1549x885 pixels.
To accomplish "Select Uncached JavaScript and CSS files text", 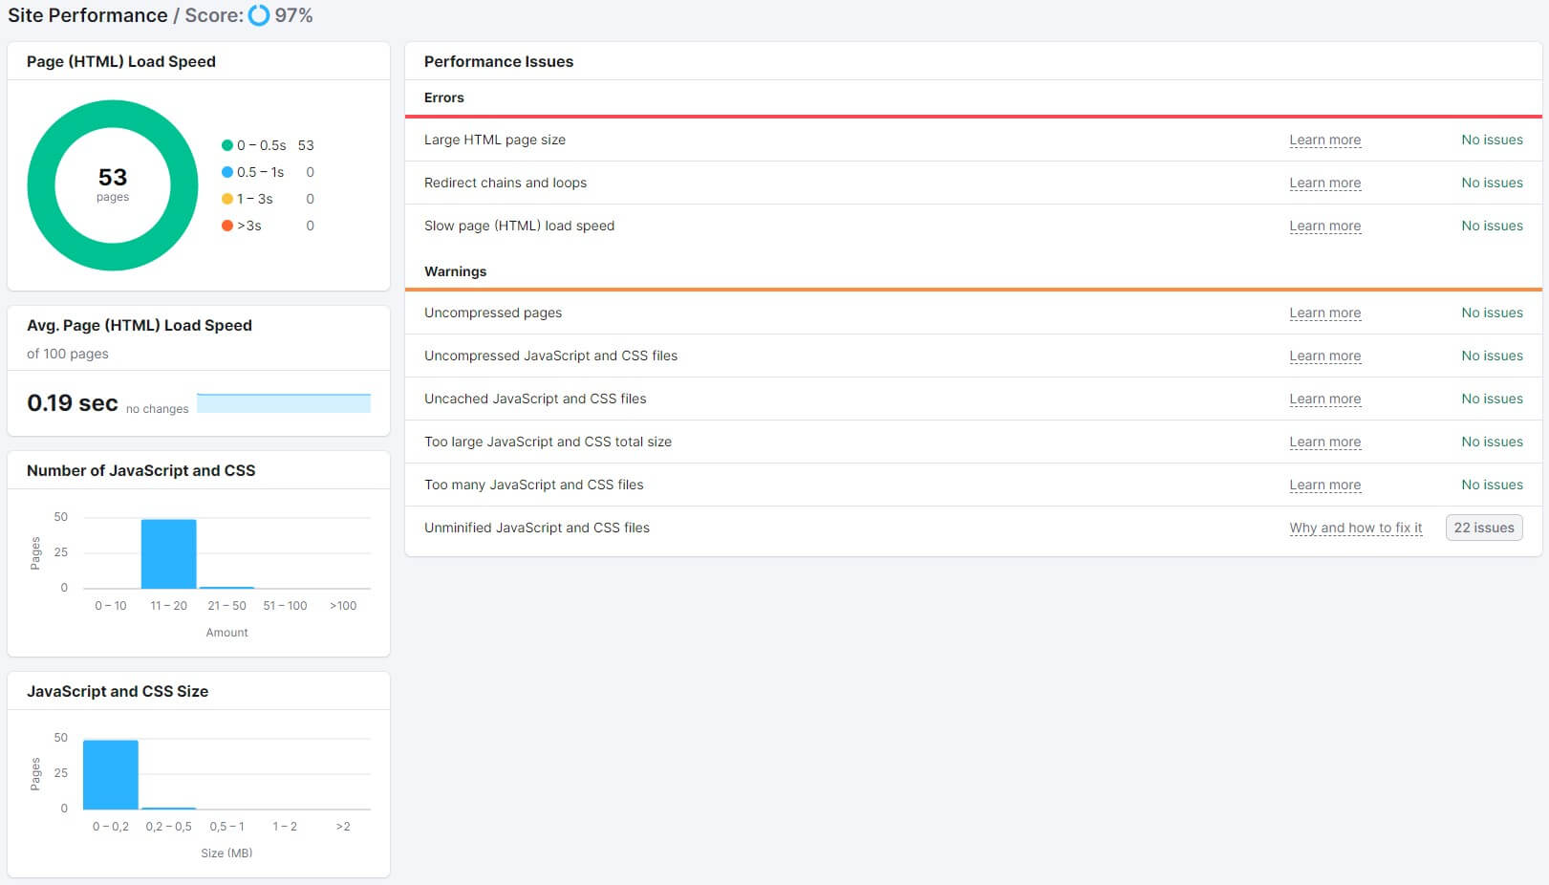I will [x=535, y=399].
